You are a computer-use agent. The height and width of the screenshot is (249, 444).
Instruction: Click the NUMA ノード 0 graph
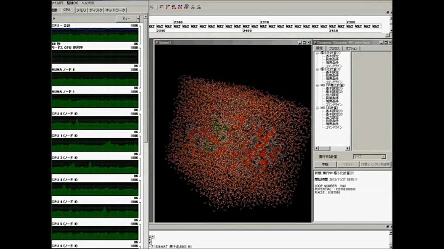point(95,79)
